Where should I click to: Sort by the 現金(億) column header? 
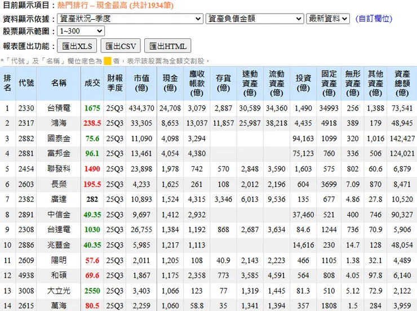pos(170,83)
